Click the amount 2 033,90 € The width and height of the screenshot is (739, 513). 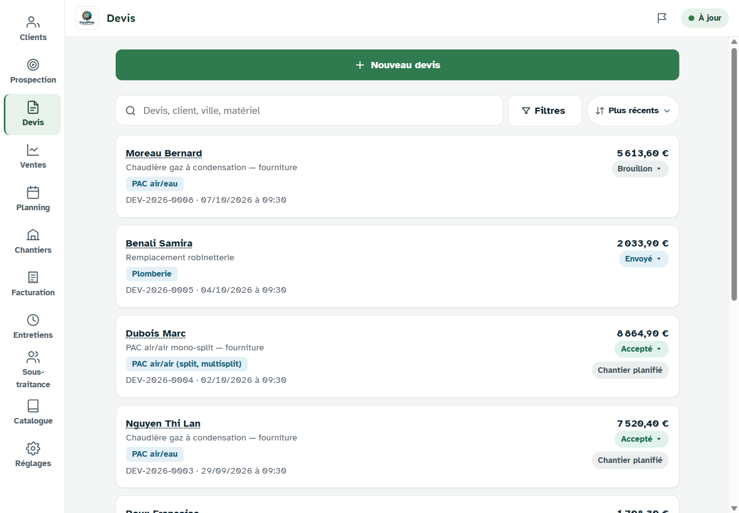[643, 243]
